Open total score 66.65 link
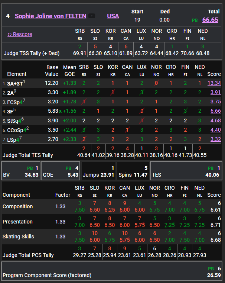Image resolution: width=225 pixels, height=283 pixels. (210, 20)
